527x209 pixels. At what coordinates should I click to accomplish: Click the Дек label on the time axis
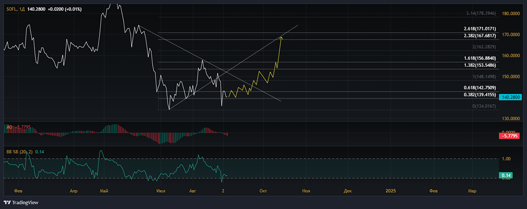[x=348, y=191]
